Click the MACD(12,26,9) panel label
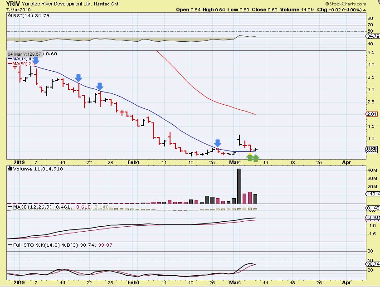 33,207
